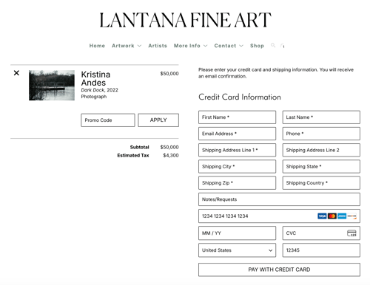Expand the Contact menu chevron
The height and width of the screenshot is (285, 370).
241,46
